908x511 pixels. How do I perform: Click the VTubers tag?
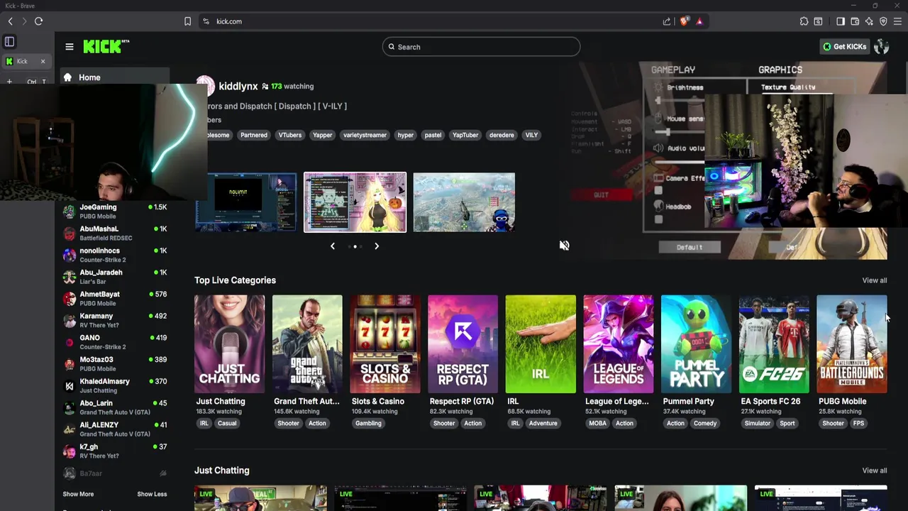pyautogui.click(x=290, y=135)
